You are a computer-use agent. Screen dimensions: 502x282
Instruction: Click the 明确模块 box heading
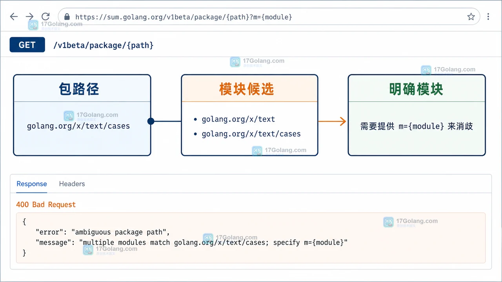click(x=416, y=89)
